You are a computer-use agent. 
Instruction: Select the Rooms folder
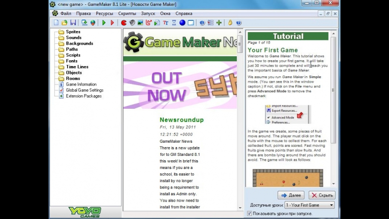tap(72, 79)
